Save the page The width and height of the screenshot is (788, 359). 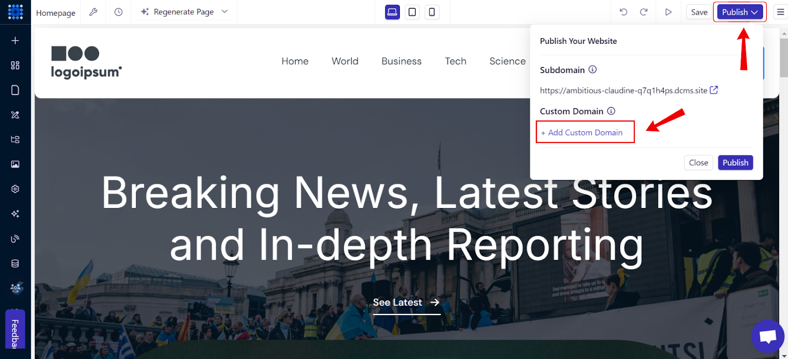[x=699, y=12]
